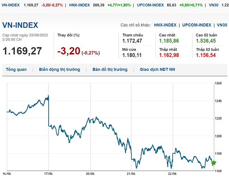Switch to Biến động thị trường tab
Viewport: 229px width, 177px height.
pos(60,70)
